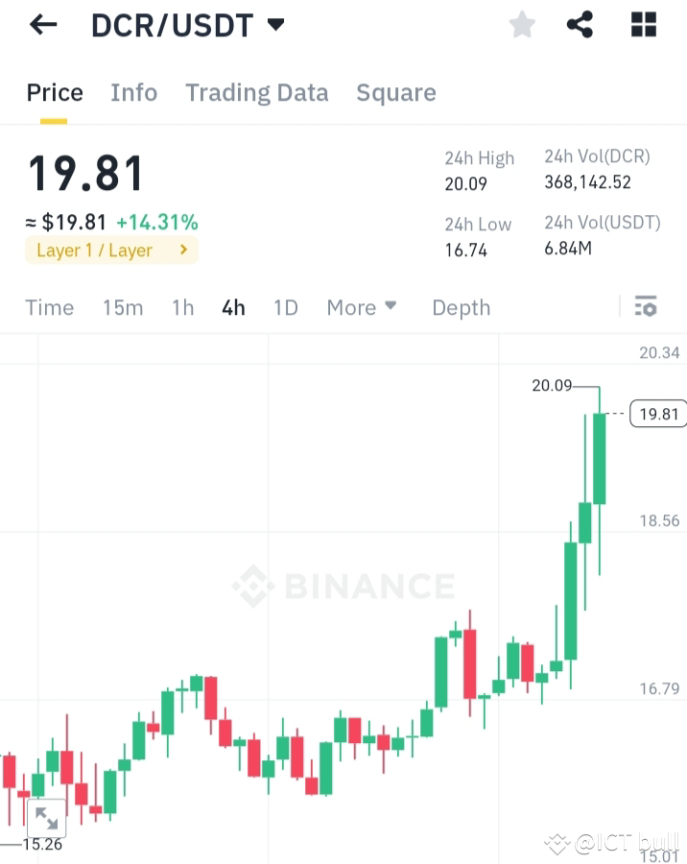
Task: Expand the More timeframe dropdown
Action: (x=361, y=307)
